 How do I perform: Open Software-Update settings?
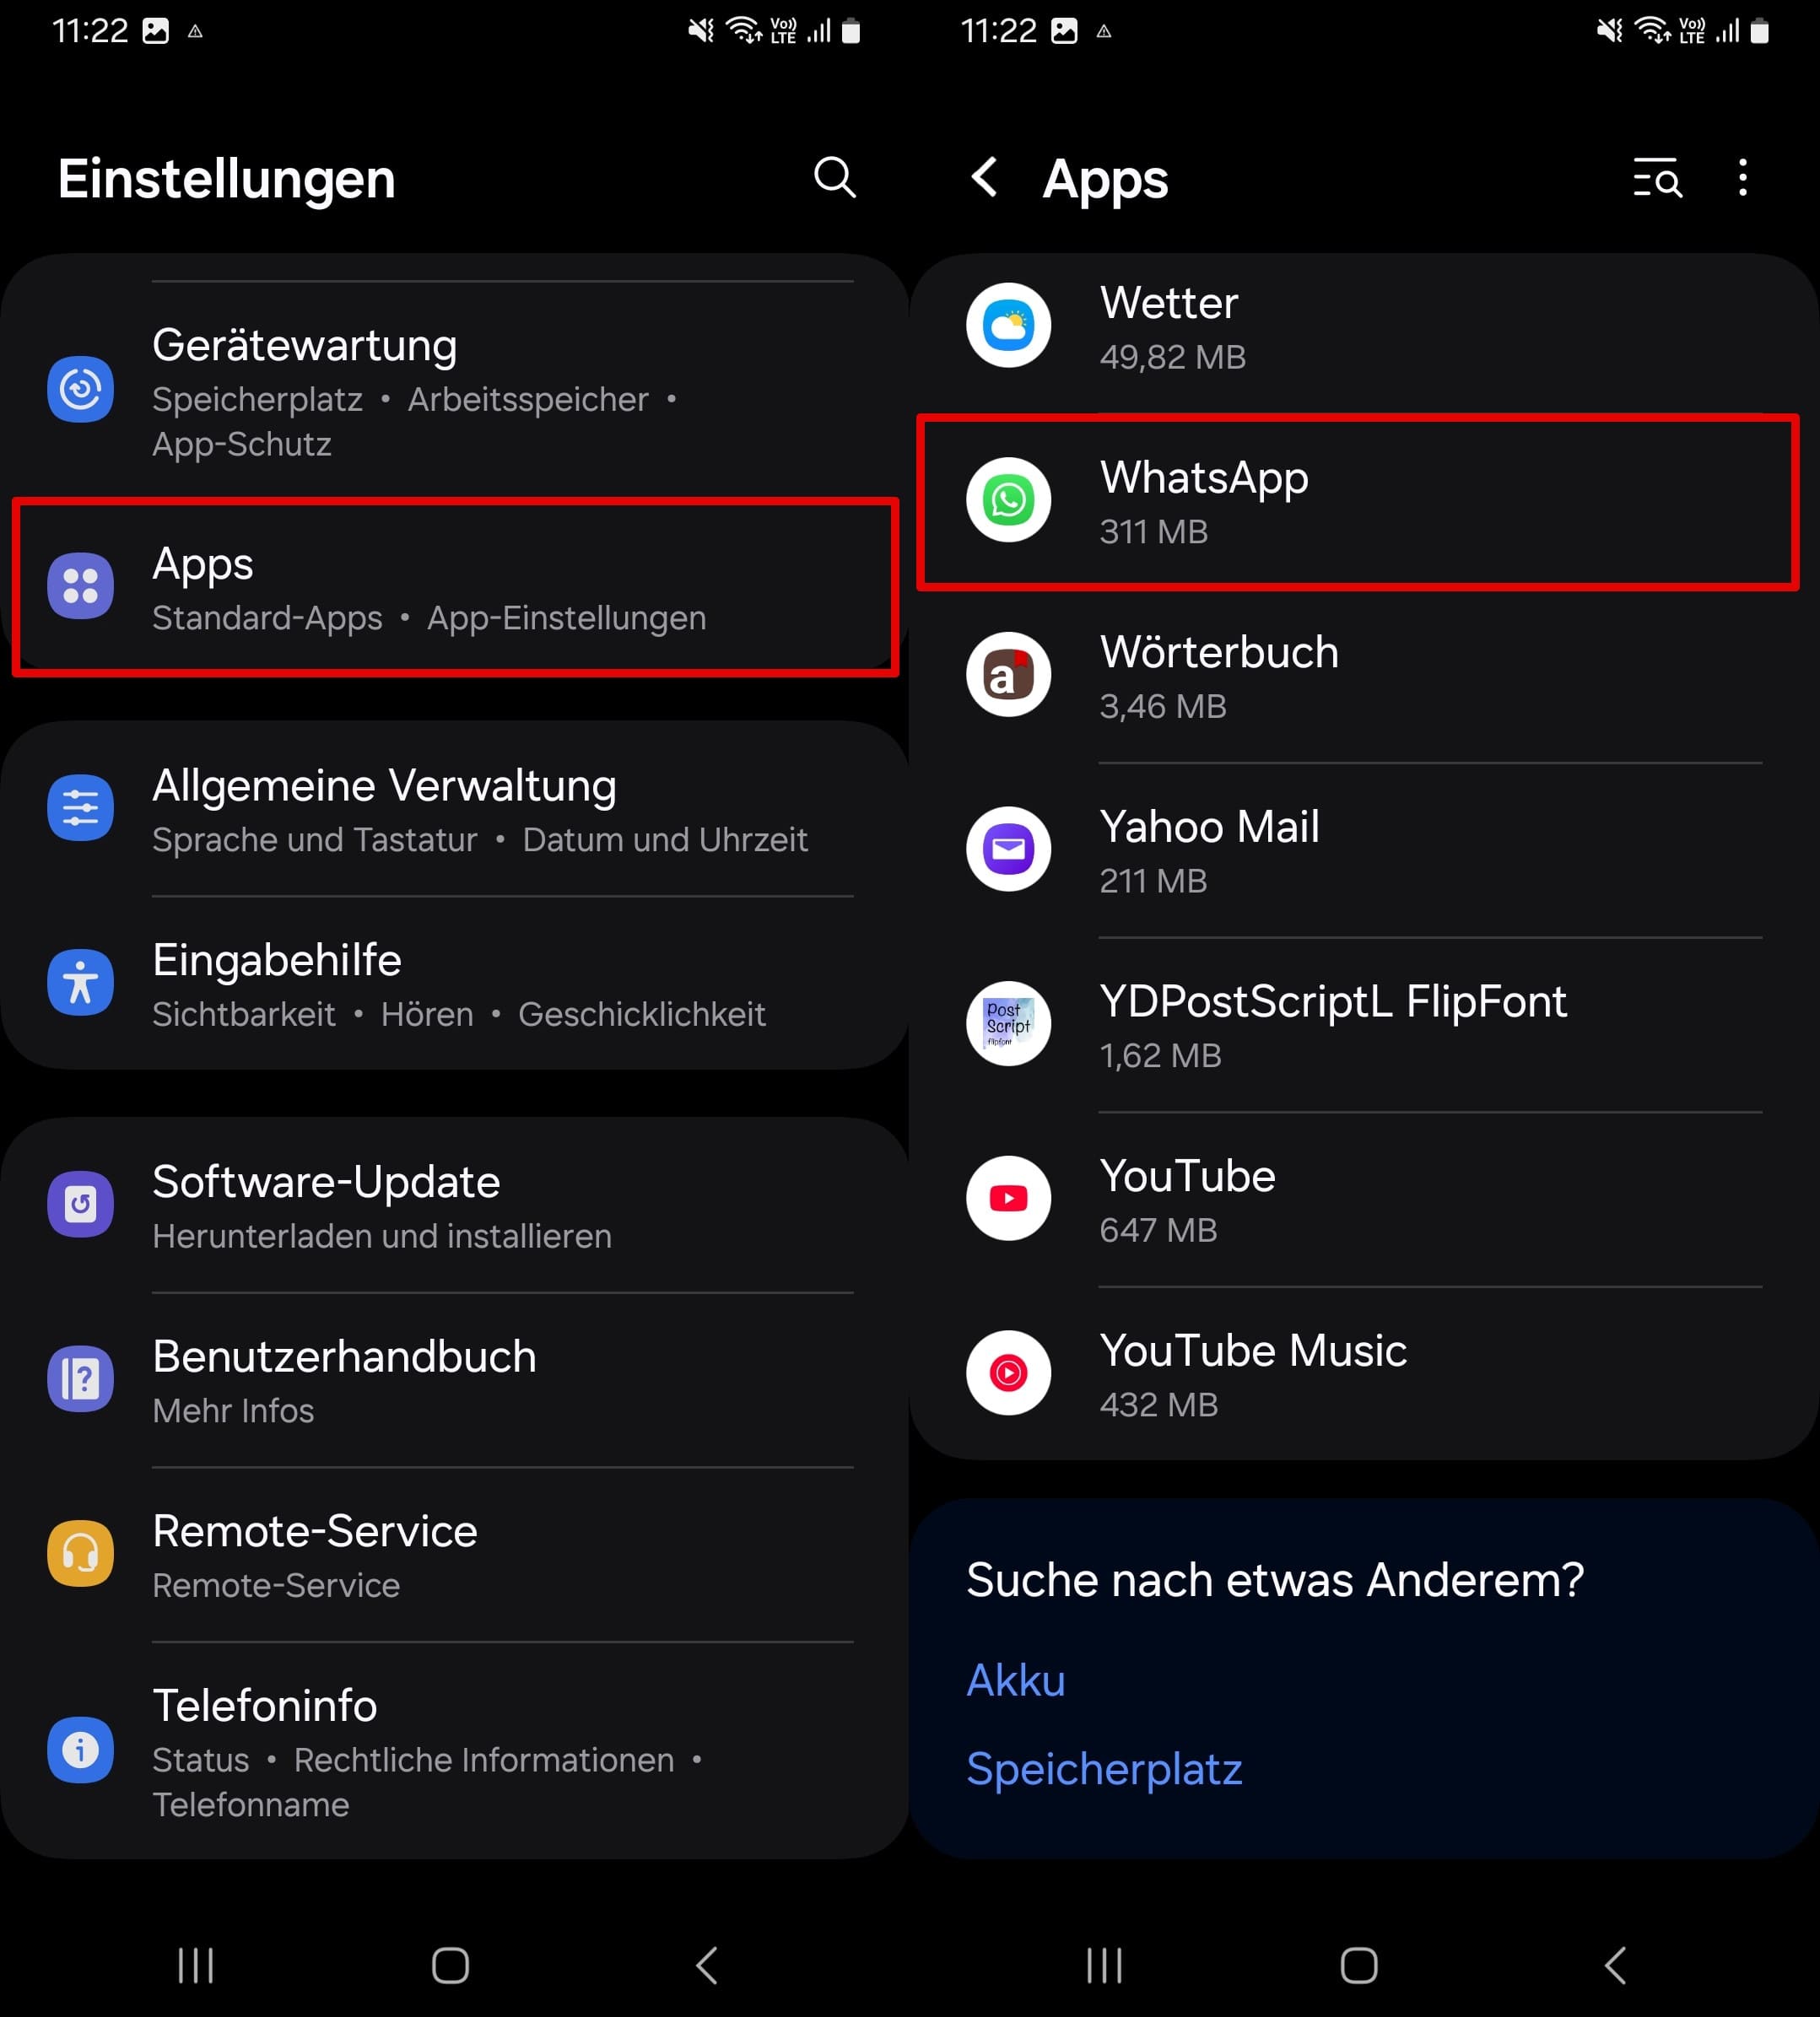click(x=455, y=1206)
